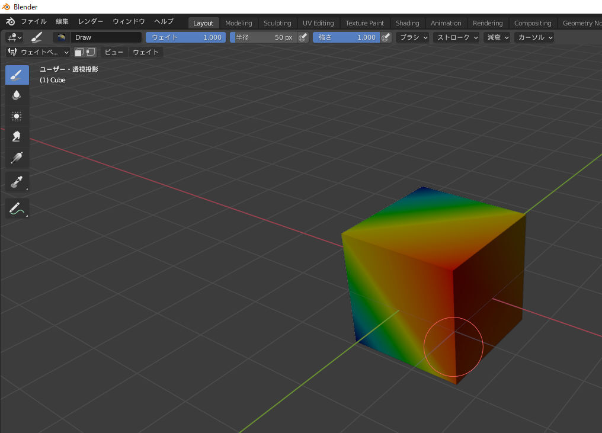The height and width of the screenshot is (433, 602).
Task: Select the Smear tool
Action: click(x=17, y=137)
